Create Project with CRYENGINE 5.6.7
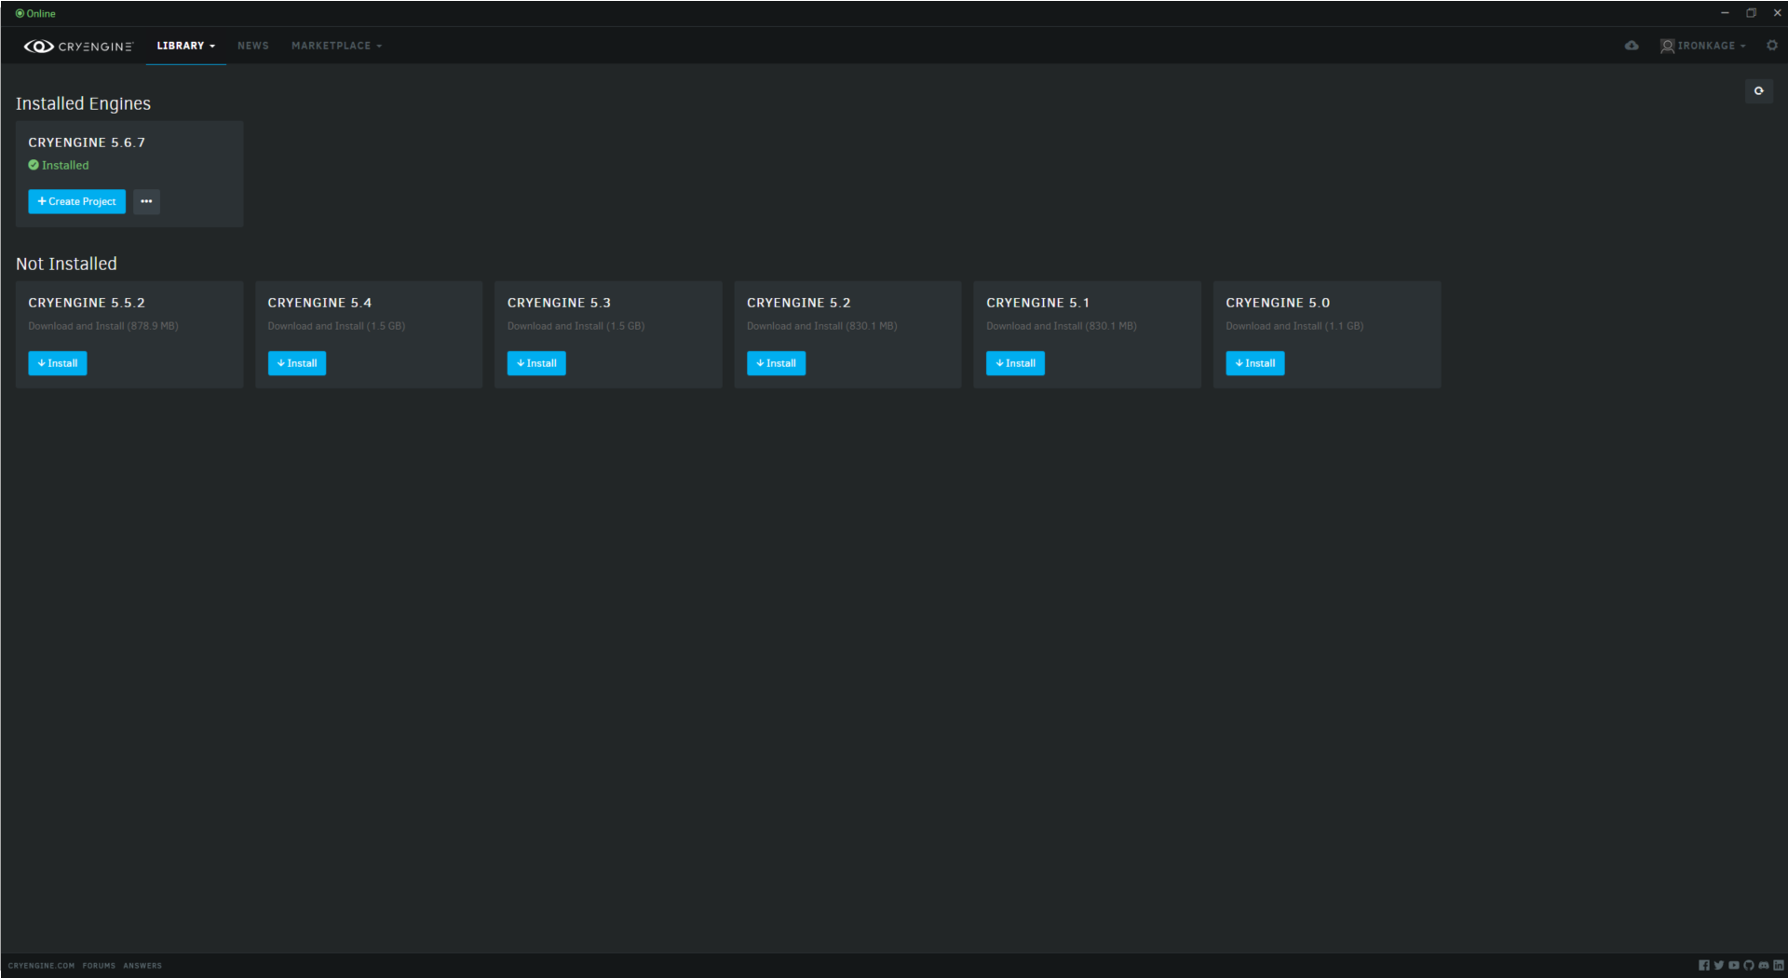Screen dimensions: 1788x978 coord(76,201)
